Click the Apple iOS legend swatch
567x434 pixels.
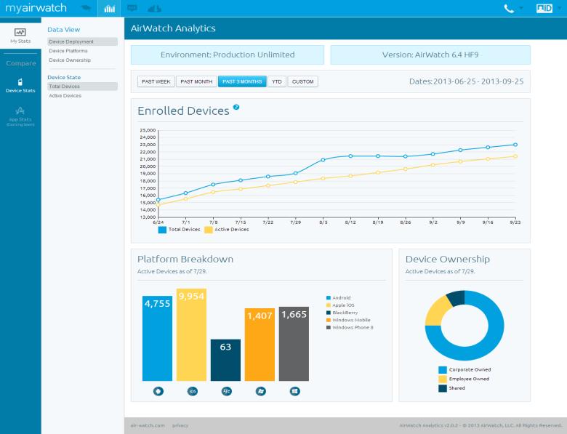(x=329, y=305)
